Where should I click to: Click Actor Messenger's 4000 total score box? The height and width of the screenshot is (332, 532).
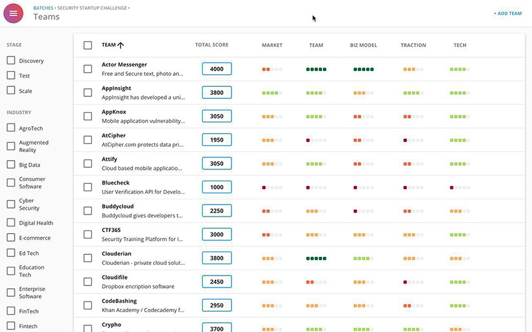217,69
